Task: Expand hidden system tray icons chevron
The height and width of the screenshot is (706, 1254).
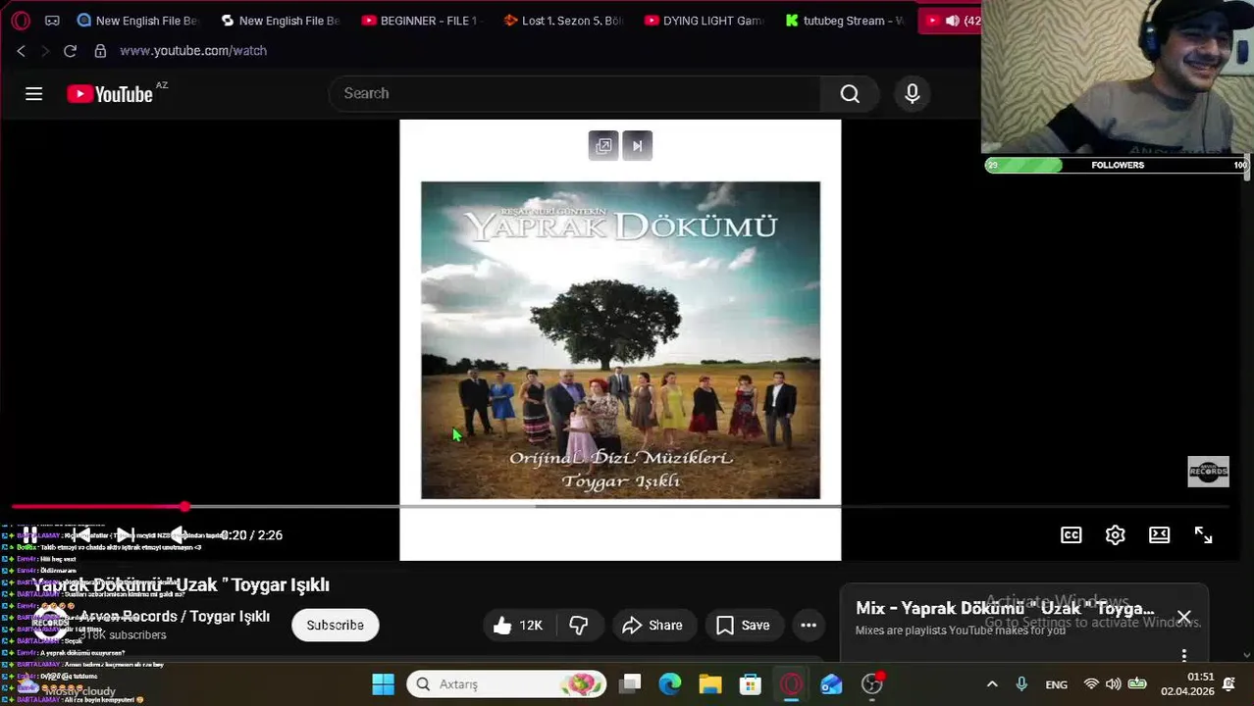Action: [x=992, y=684]
